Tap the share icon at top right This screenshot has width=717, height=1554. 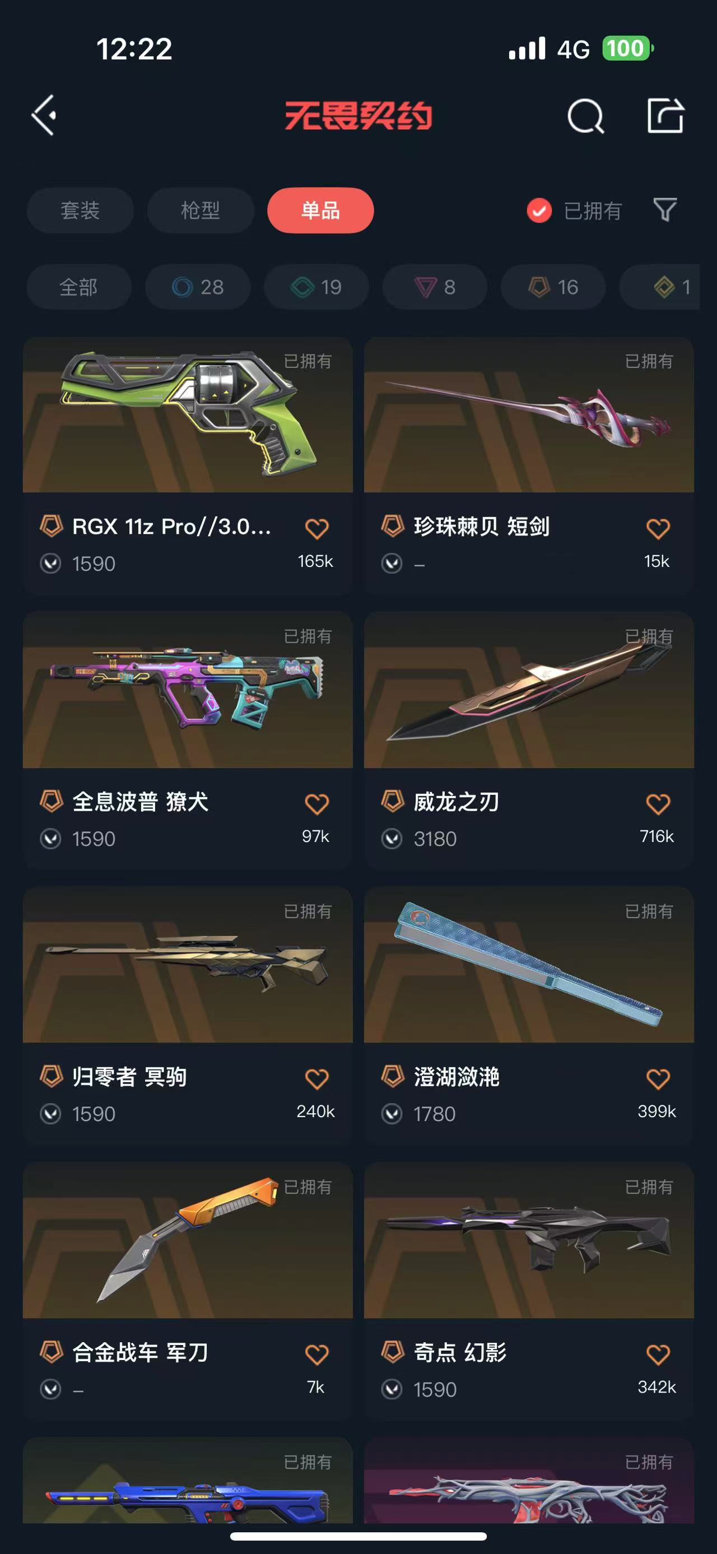coord(665,115)
